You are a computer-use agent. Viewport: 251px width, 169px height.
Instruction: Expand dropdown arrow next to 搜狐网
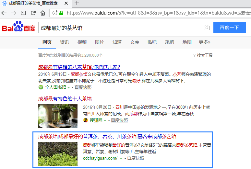point(105,120)
